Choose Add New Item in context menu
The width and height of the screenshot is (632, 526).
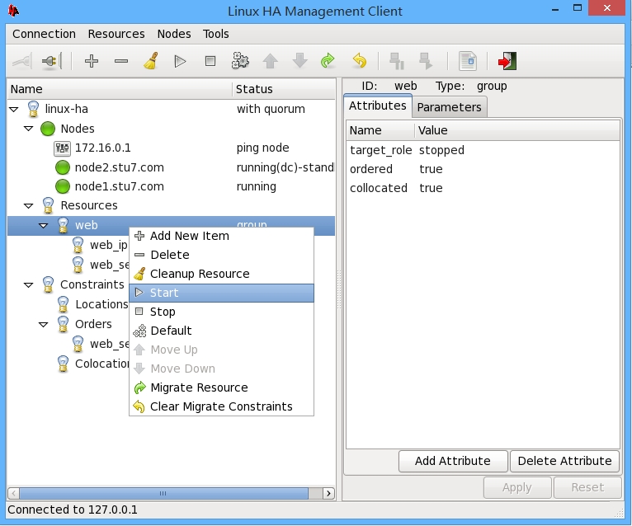click(221, 236)
